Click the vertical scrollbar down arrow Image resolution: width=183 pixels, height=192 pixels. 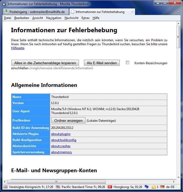coord(178,177)
